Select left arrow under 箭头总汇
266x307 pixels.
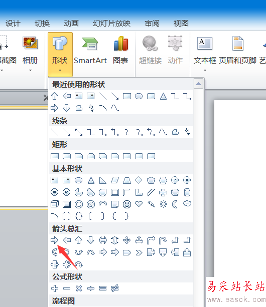(67, 240)
